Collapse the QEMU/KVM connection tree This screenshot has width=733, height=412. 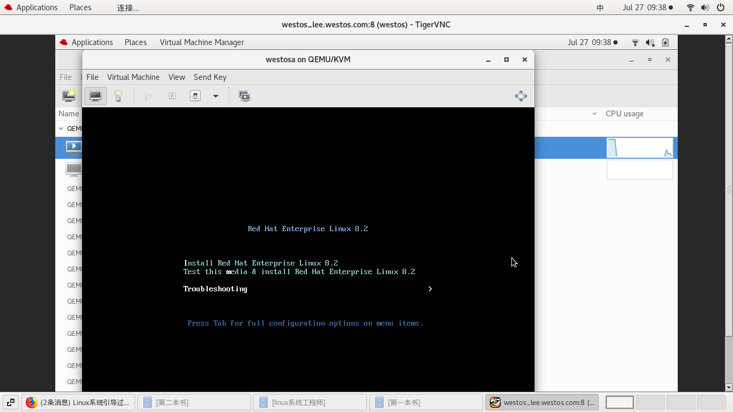(61, 129)
